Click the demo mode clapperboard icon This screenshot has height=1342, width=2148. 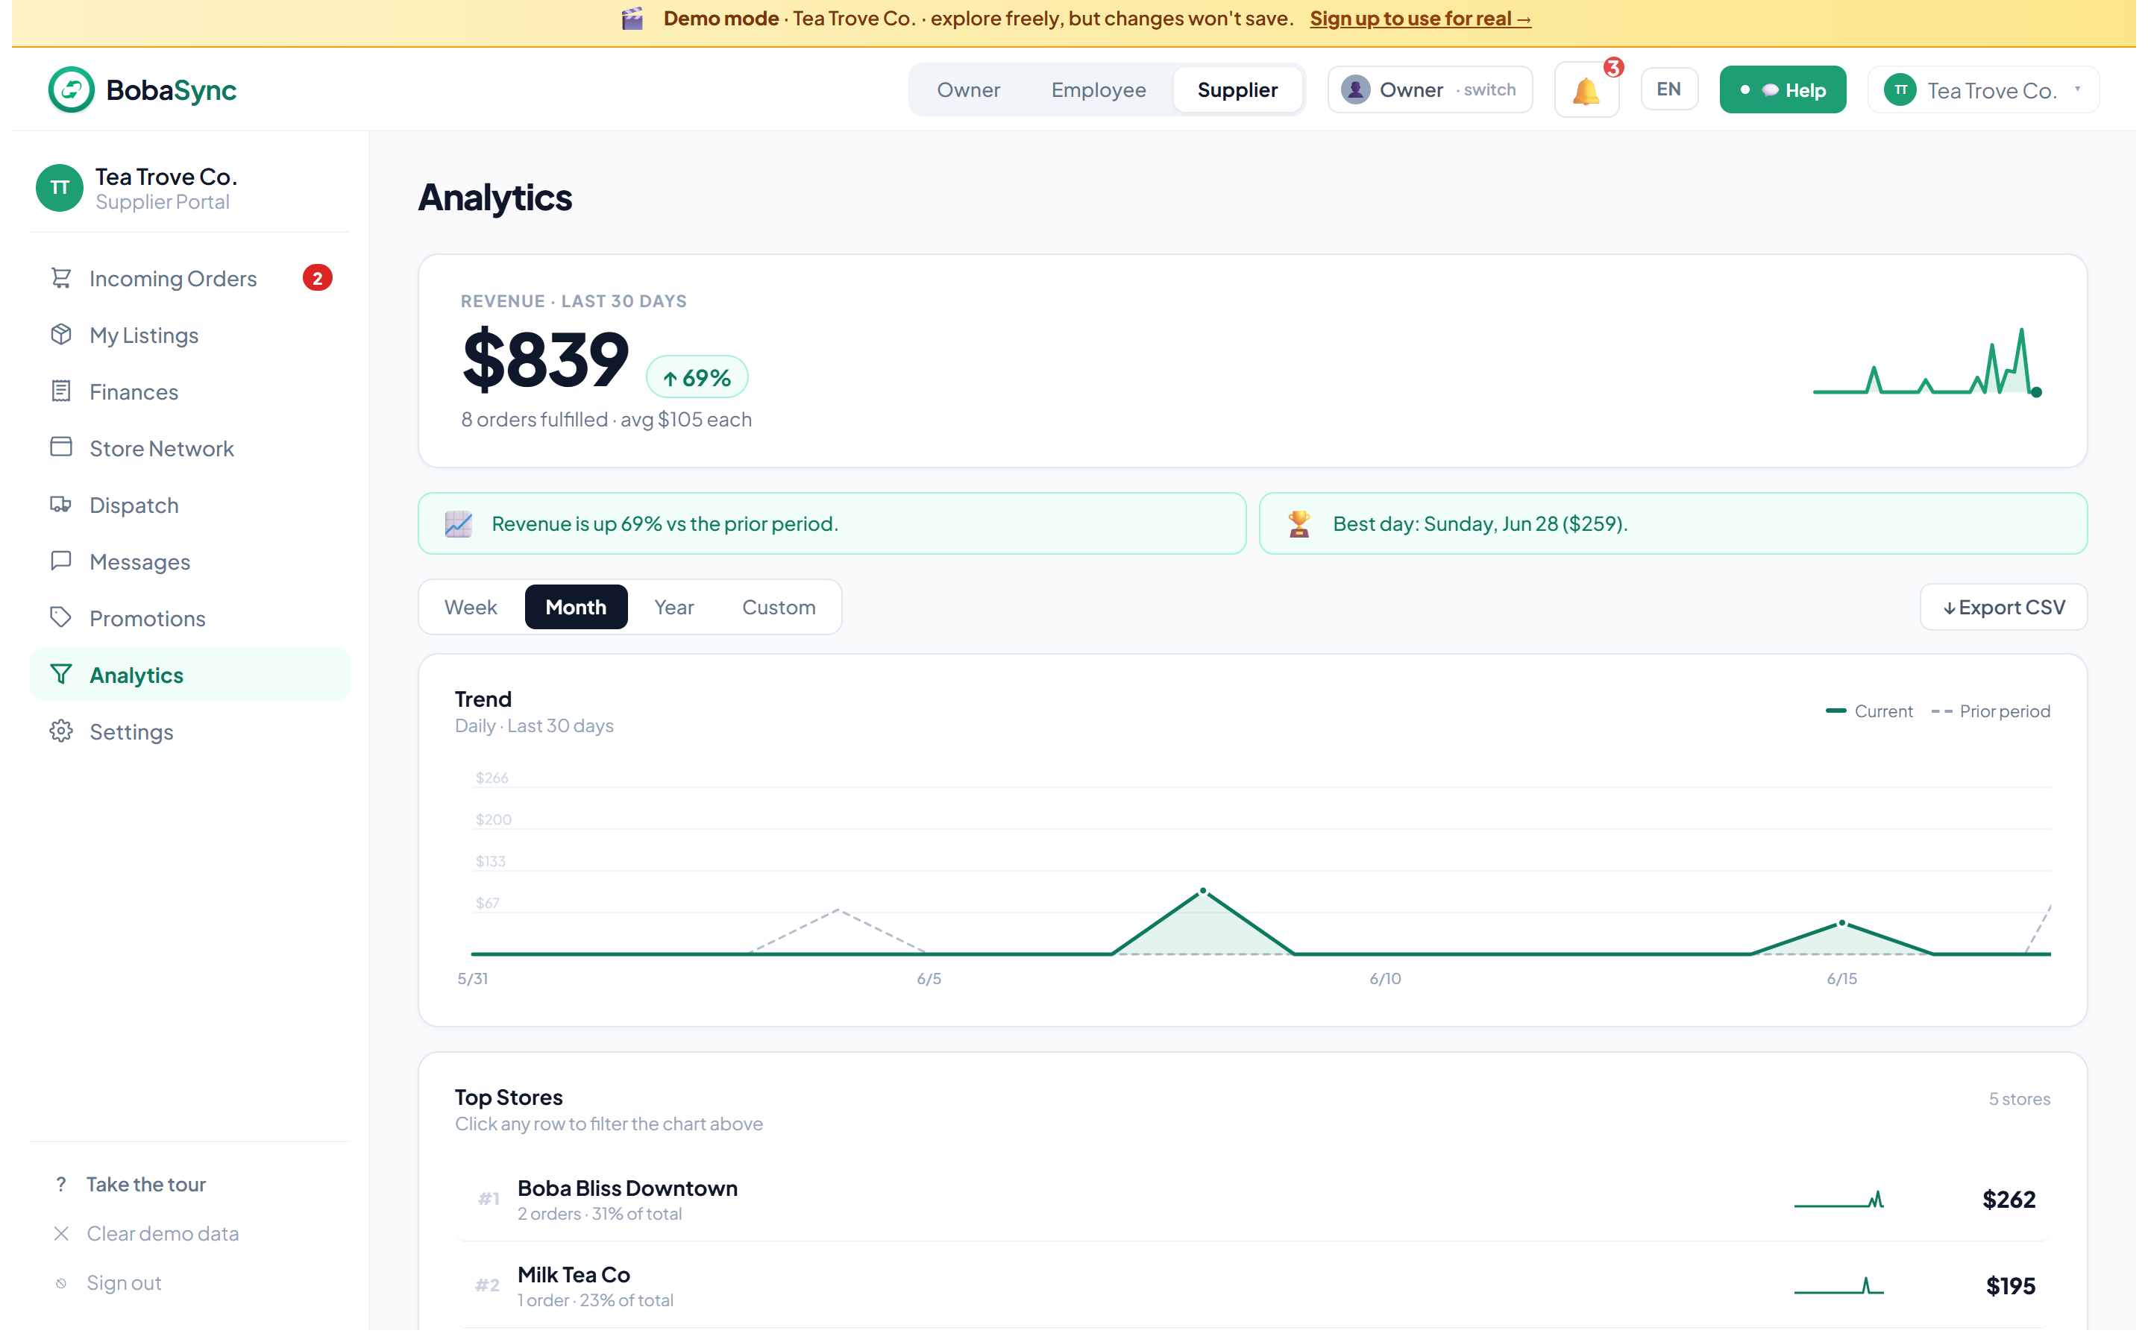coord(632,19)
